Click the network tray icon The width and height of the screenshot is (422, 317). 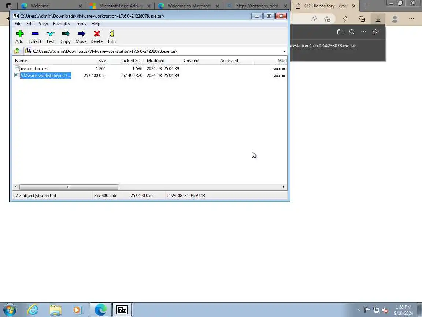376,310
